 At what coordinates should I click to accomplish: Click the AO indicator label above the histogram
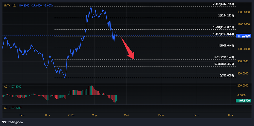pyautogui.click(x=5, y=87)
